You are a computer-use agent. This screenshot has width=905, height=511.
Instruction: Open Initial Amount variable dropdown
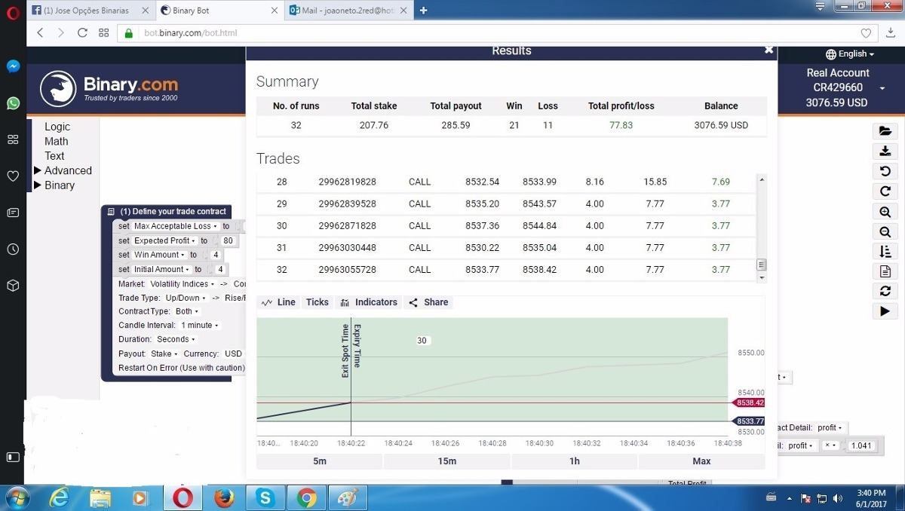tap(161, 269)
